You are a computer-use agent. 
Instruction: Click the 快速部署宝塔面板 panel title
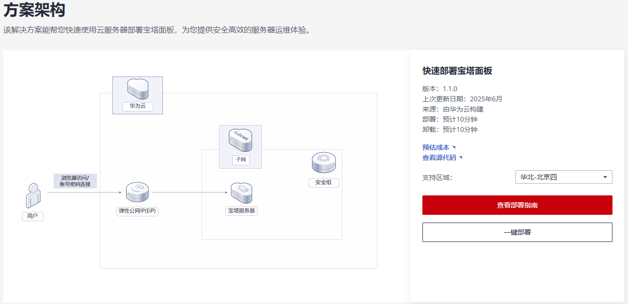pos(457,71)
